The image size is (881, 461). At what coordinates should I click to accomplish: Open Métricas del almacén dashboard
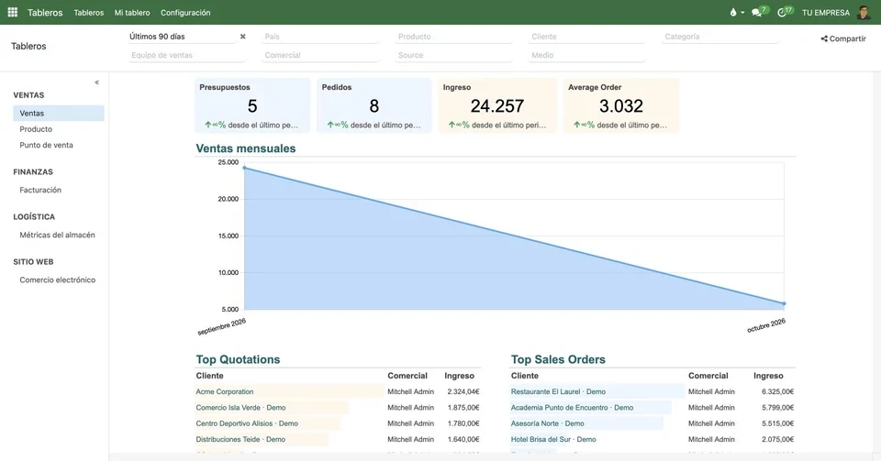[57, 235]
